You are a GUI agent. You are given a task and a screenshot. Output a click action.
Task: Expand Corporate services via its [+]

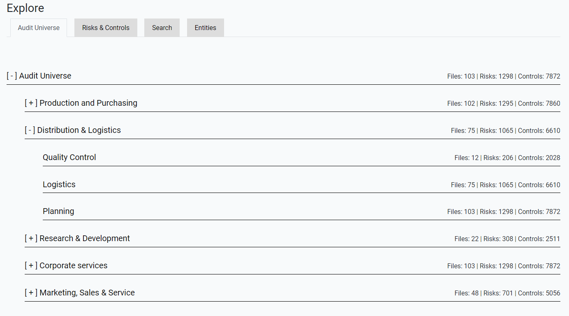click(x=31, y=266)
